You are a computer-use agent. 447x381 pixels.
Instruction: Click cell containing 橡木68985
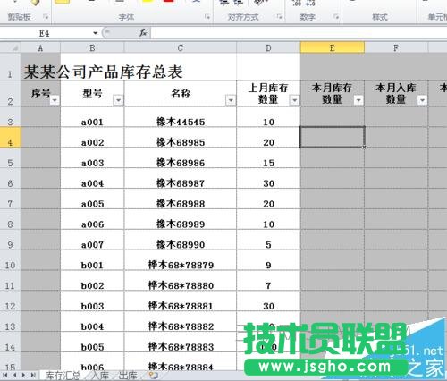coord(181,138)
